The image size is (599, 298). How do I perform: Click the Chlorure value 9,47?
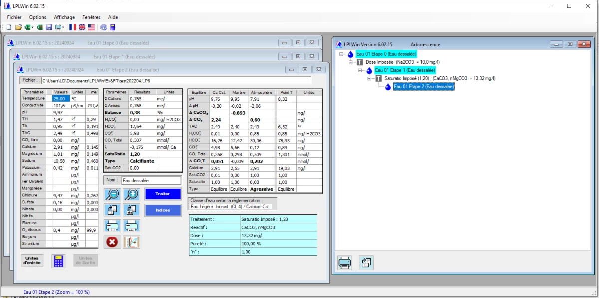coord(61,195)
